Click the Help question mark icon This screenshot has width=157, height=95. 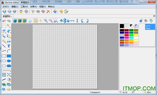pyautogui.click(x=61, y=11)
